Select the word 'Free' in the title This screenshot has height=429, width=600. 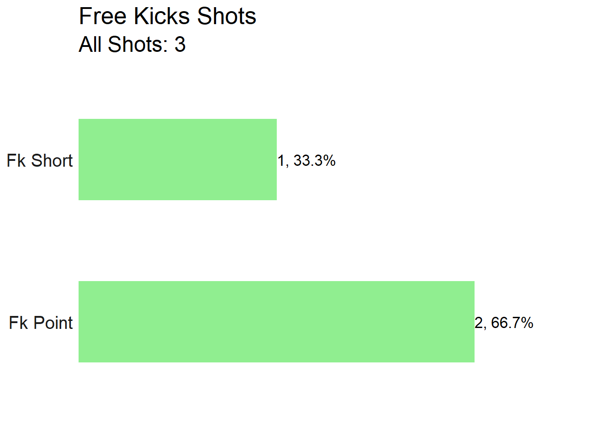coord(103,17)
